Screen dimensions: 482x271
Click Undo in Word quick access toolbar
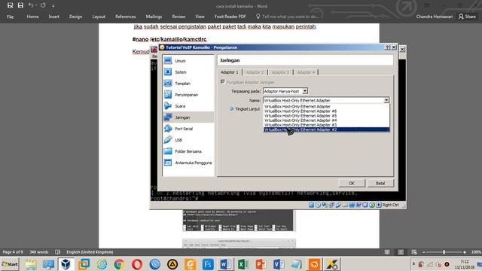point(30,5)
